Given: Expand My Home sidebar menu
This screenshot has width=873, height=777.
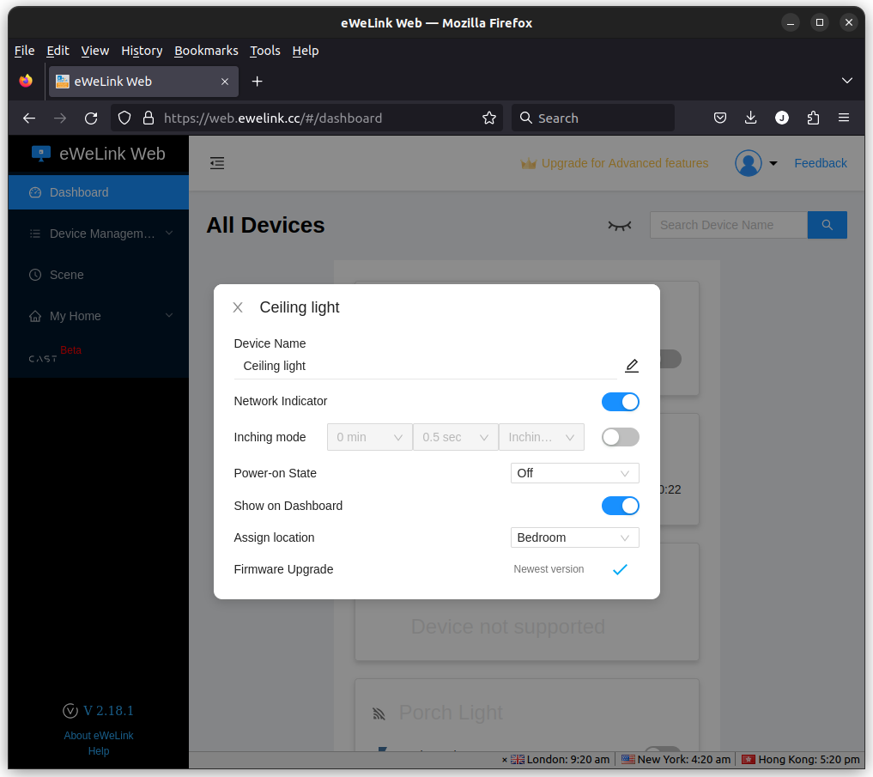Looking at the screenshot, I should click(99, 316).
